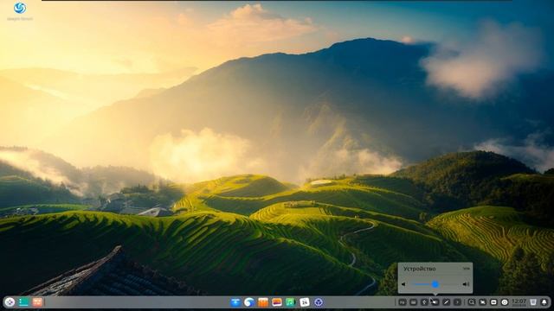Click the keyboard layout tray indicator

click(x=403, y=302)
